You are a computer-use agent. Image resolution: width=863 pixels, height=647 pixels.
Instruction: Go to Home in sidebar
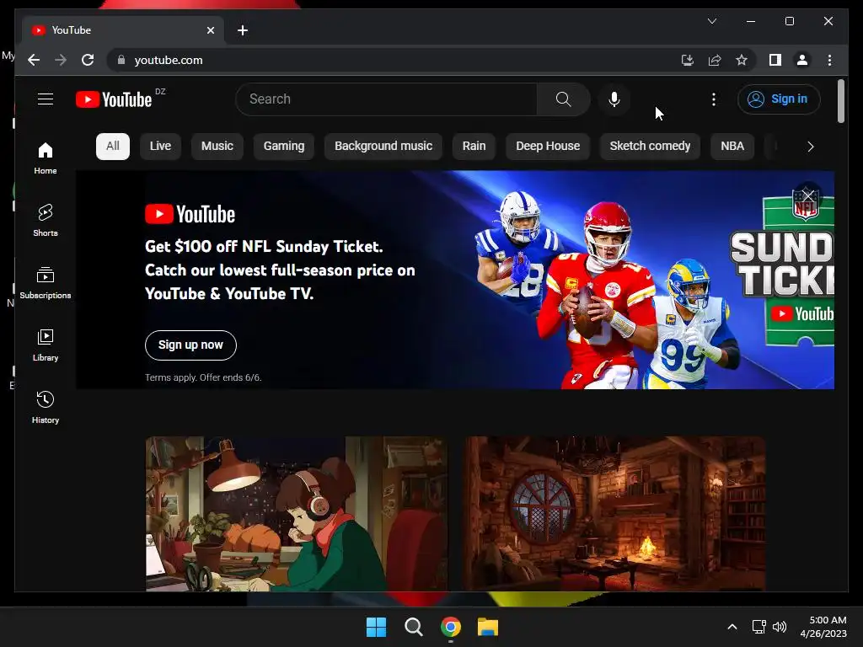click(x=46, y=158)
